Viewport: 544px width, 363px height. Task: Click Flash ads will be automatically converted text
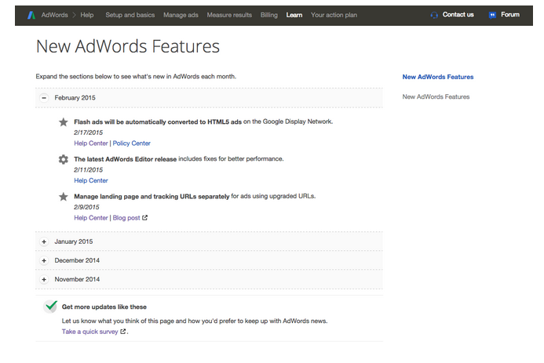pyautogui.click(x=158, y=122)
